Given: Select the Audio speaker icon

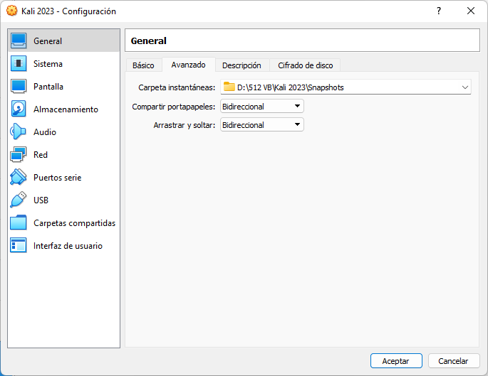Looking at the screenshot, I should [19, 131].
